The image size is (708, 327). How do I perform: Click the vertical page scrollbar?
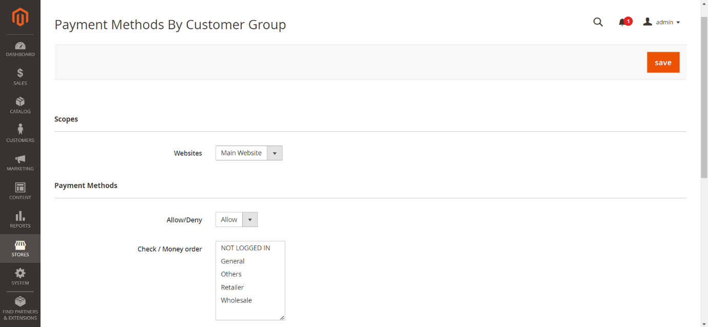(x=704, y=97)
